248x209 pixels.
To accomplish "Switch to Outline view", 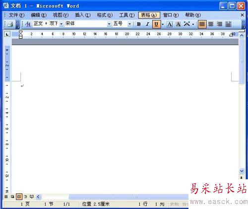I will (25, 197).
